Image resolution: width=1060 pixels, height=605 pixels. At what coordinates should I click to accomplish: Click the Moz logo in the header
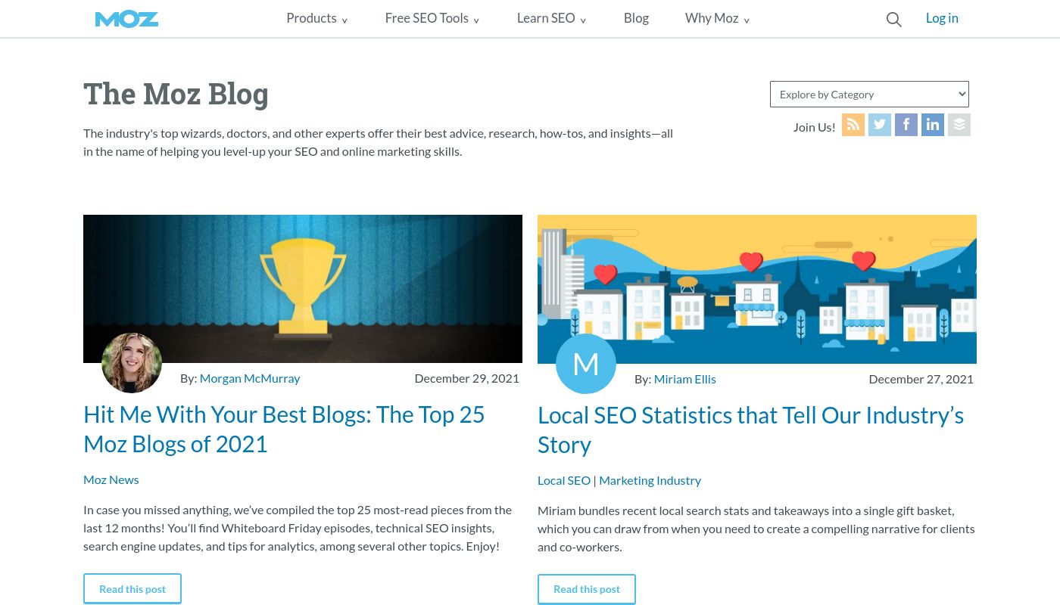[x=126, y=18]
